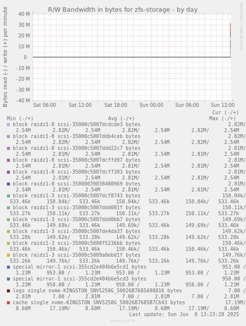Click swatch for scsi-35000c5007ddd0bb7
This screenshot has width=246, height=326.
(x=8, y=220)
